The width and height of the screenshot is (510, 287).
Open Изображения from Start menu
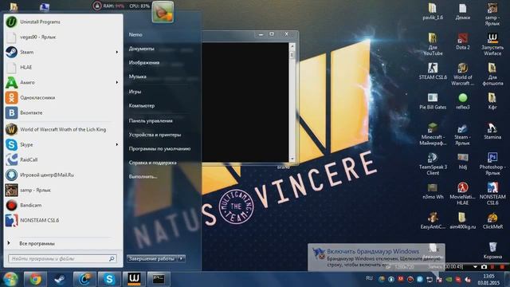[x=144, y=62]
